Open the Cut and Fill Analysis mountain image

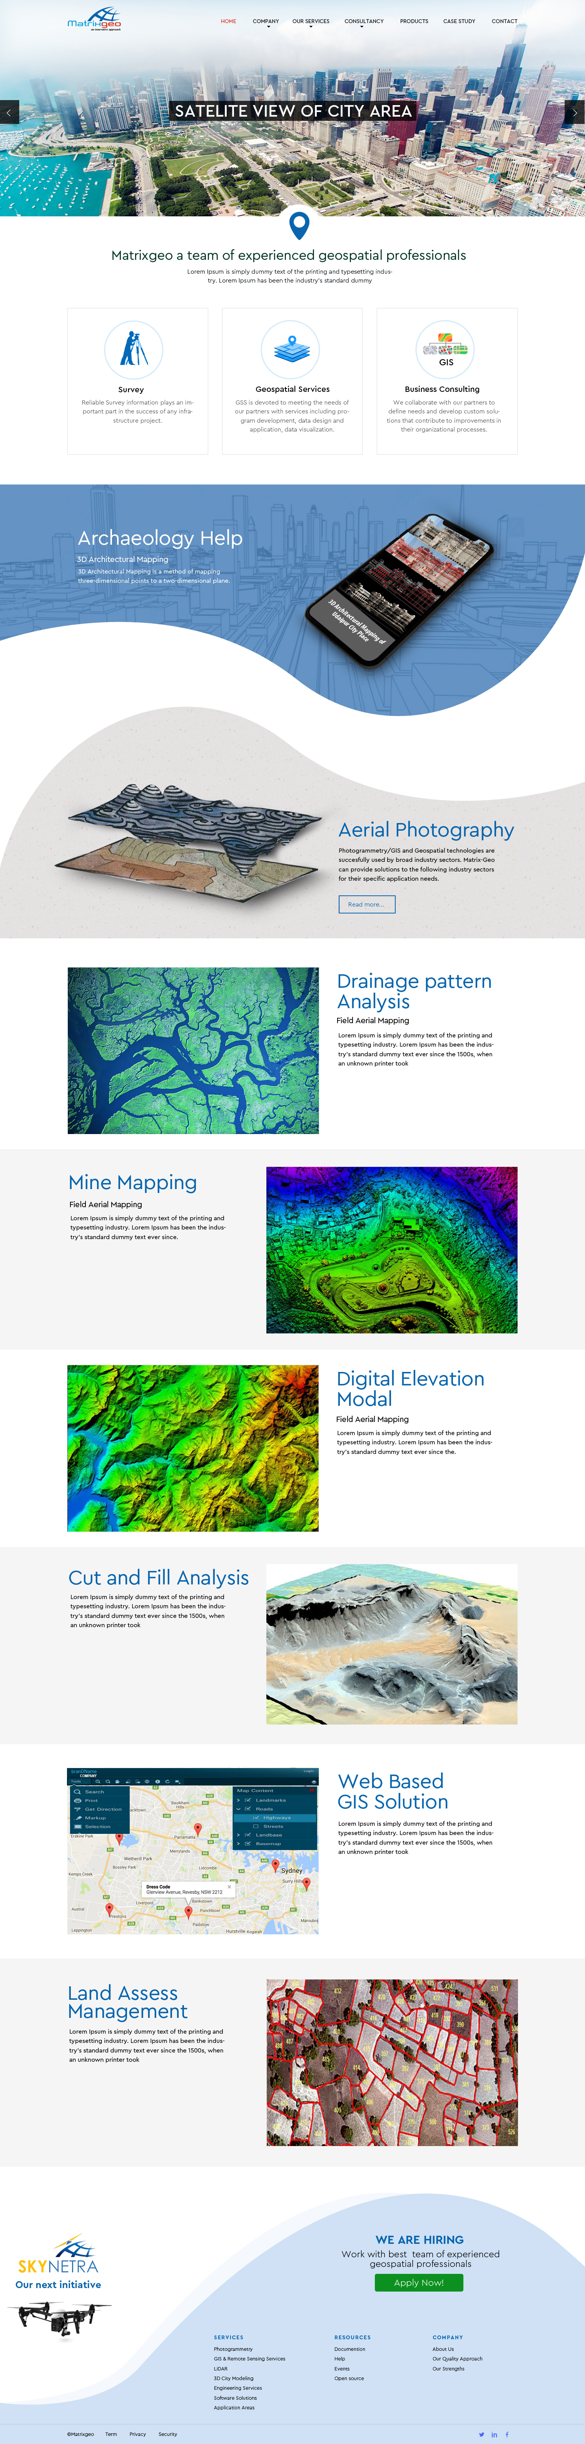(x=391, y=1644)
